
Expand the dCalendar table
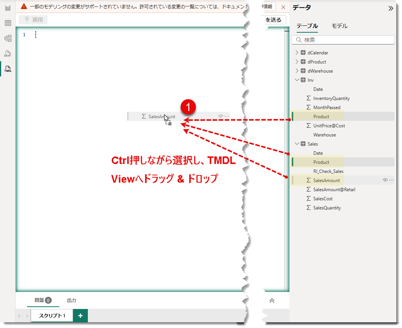[x=297, y=52]
